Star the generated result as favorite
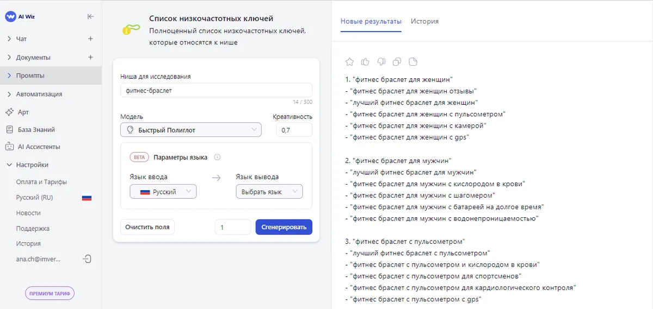Viewport: 653px width, 309px height. tap(349, 61)
